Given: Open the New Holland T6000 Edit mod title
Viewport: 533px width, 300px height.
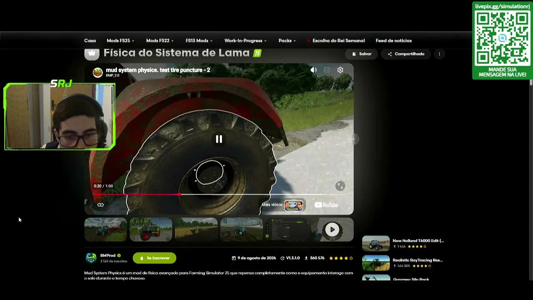Looking at the screenshot, I should [x=418, y=240].
